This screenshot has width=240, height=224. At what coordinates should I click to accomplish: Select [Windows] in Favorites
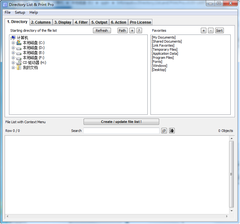pyautogui.click(x=159, y=66)
